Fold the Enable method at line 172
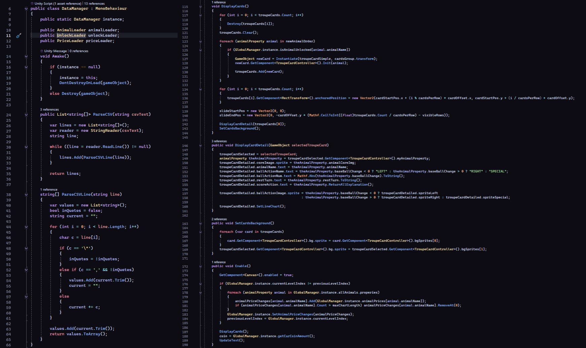This screenshot has height=348, width=586. tap(200, 266)
